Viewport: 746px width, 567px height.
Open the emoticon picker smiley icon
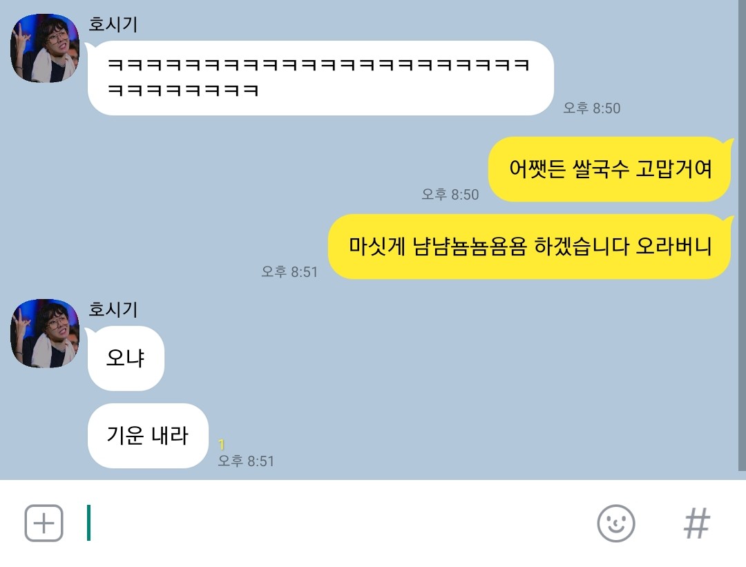(615, 523)
